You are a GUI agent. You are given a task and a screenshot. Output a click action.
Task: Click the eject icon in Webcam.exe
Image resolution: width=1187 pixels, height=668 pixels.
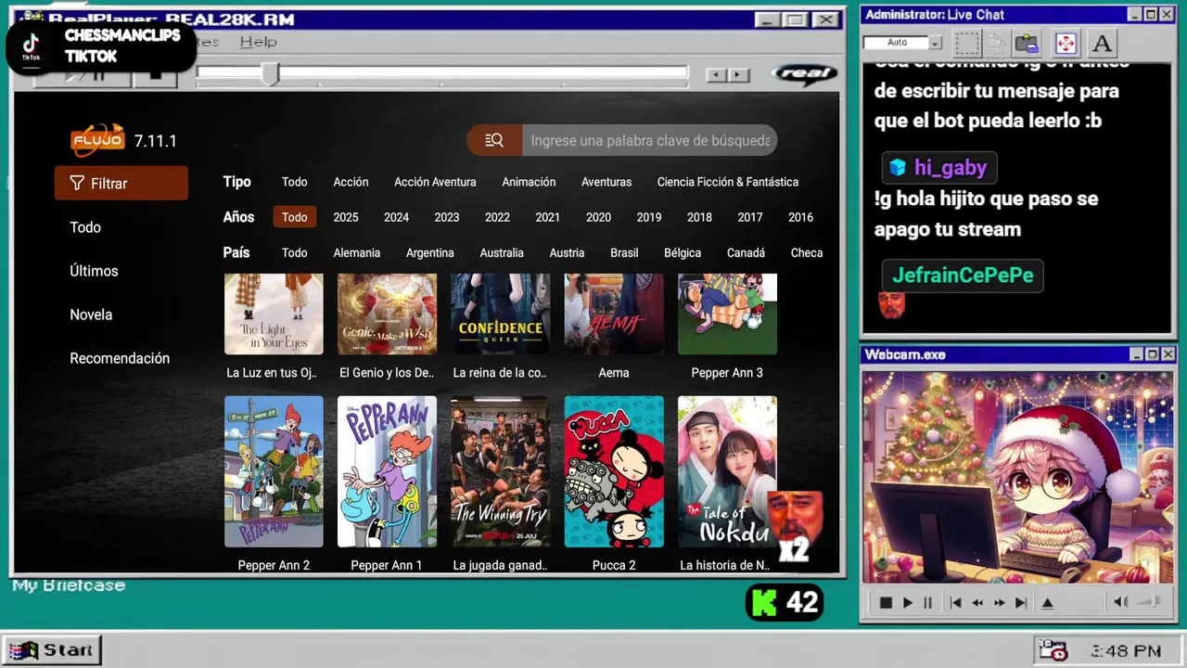coord(1048,603)
